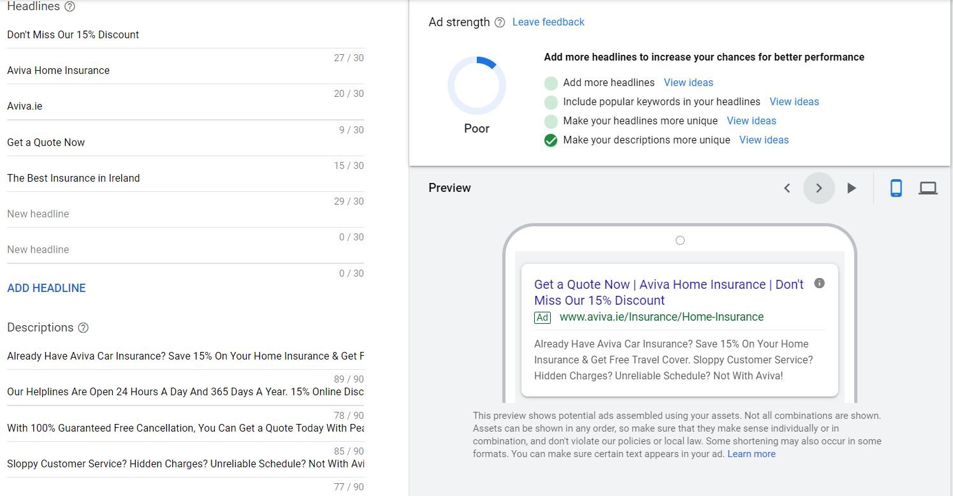Expand ideas for Add more headlines

(x=688, y=83)
